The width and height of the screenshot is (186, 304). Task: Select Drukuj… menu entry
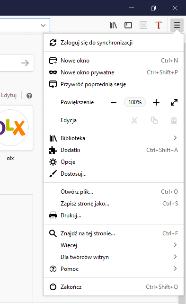[114, 215]
